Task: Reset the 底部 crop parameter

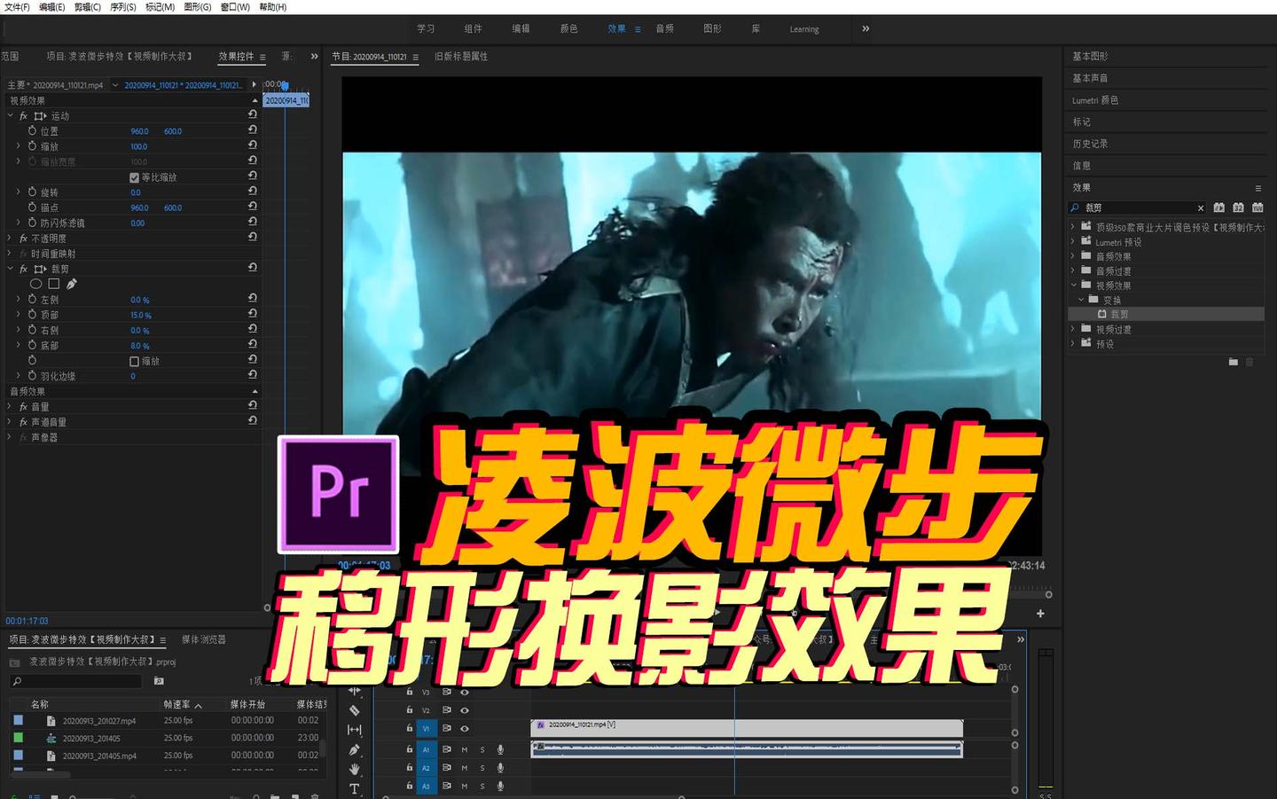Action: 253,345
